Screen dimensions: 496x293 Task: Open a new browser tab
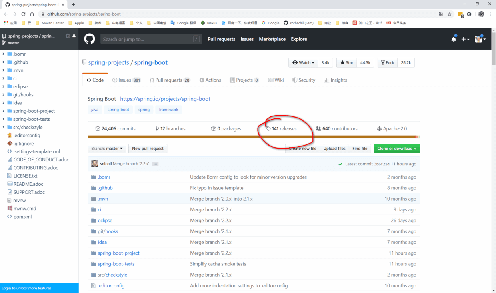tap(73, 4)
